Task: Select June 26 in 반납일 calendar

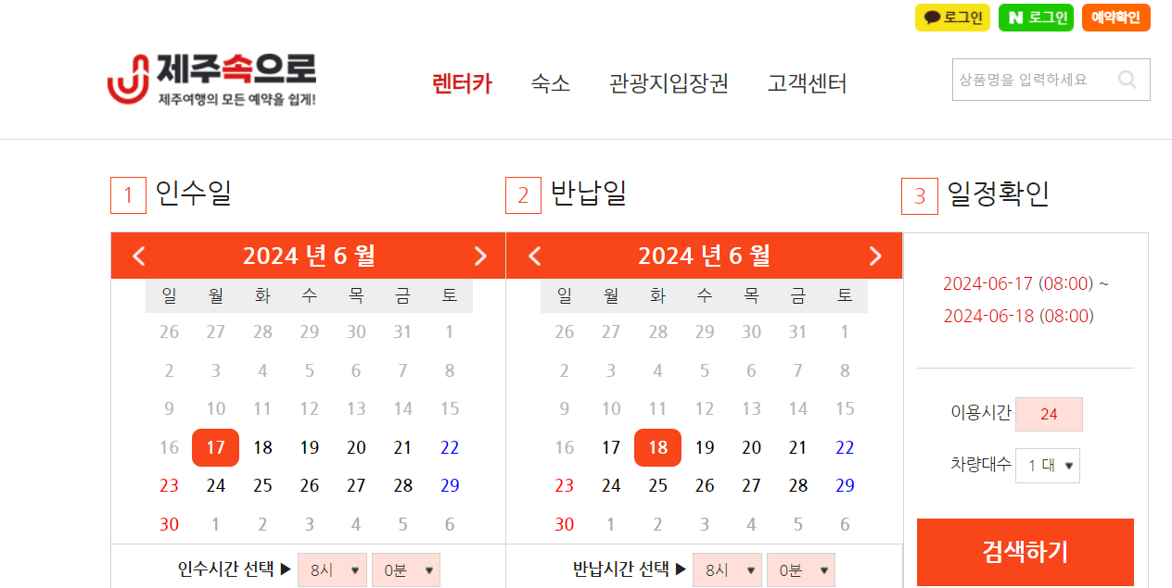Action: pyautogui.click(x=705, y=485)
